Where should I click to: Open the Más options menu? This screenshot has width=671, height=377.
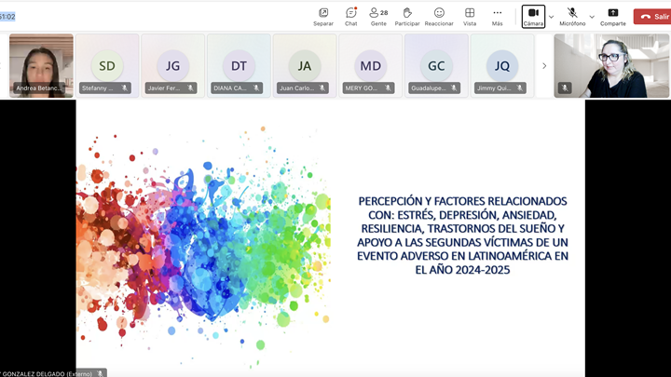pos(497,14)
